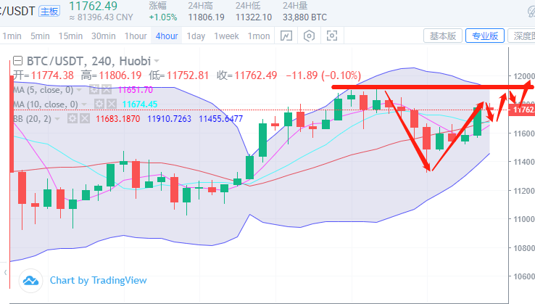Click the 24H volume 33,880 BTC
Screen dimensions: 535x304
(x=304, y=17)
